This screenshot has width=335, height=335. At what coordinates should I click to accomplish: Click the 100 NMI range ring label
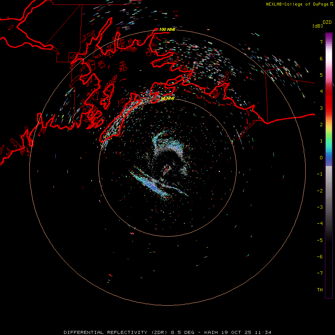point(167,29)
